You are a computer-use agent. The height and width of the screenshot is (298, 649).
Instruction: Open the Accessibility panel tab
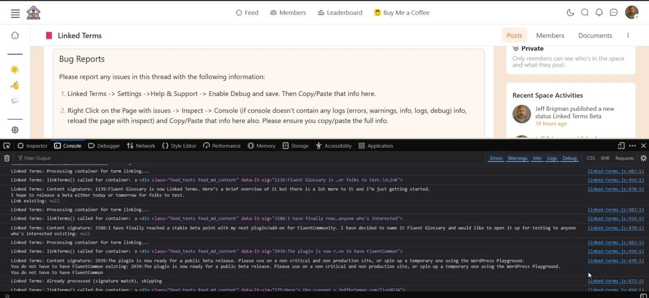point(334,146)
